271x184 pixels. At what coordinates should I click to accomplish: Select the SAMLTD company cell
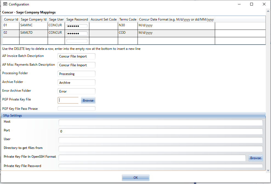[33, 33]
